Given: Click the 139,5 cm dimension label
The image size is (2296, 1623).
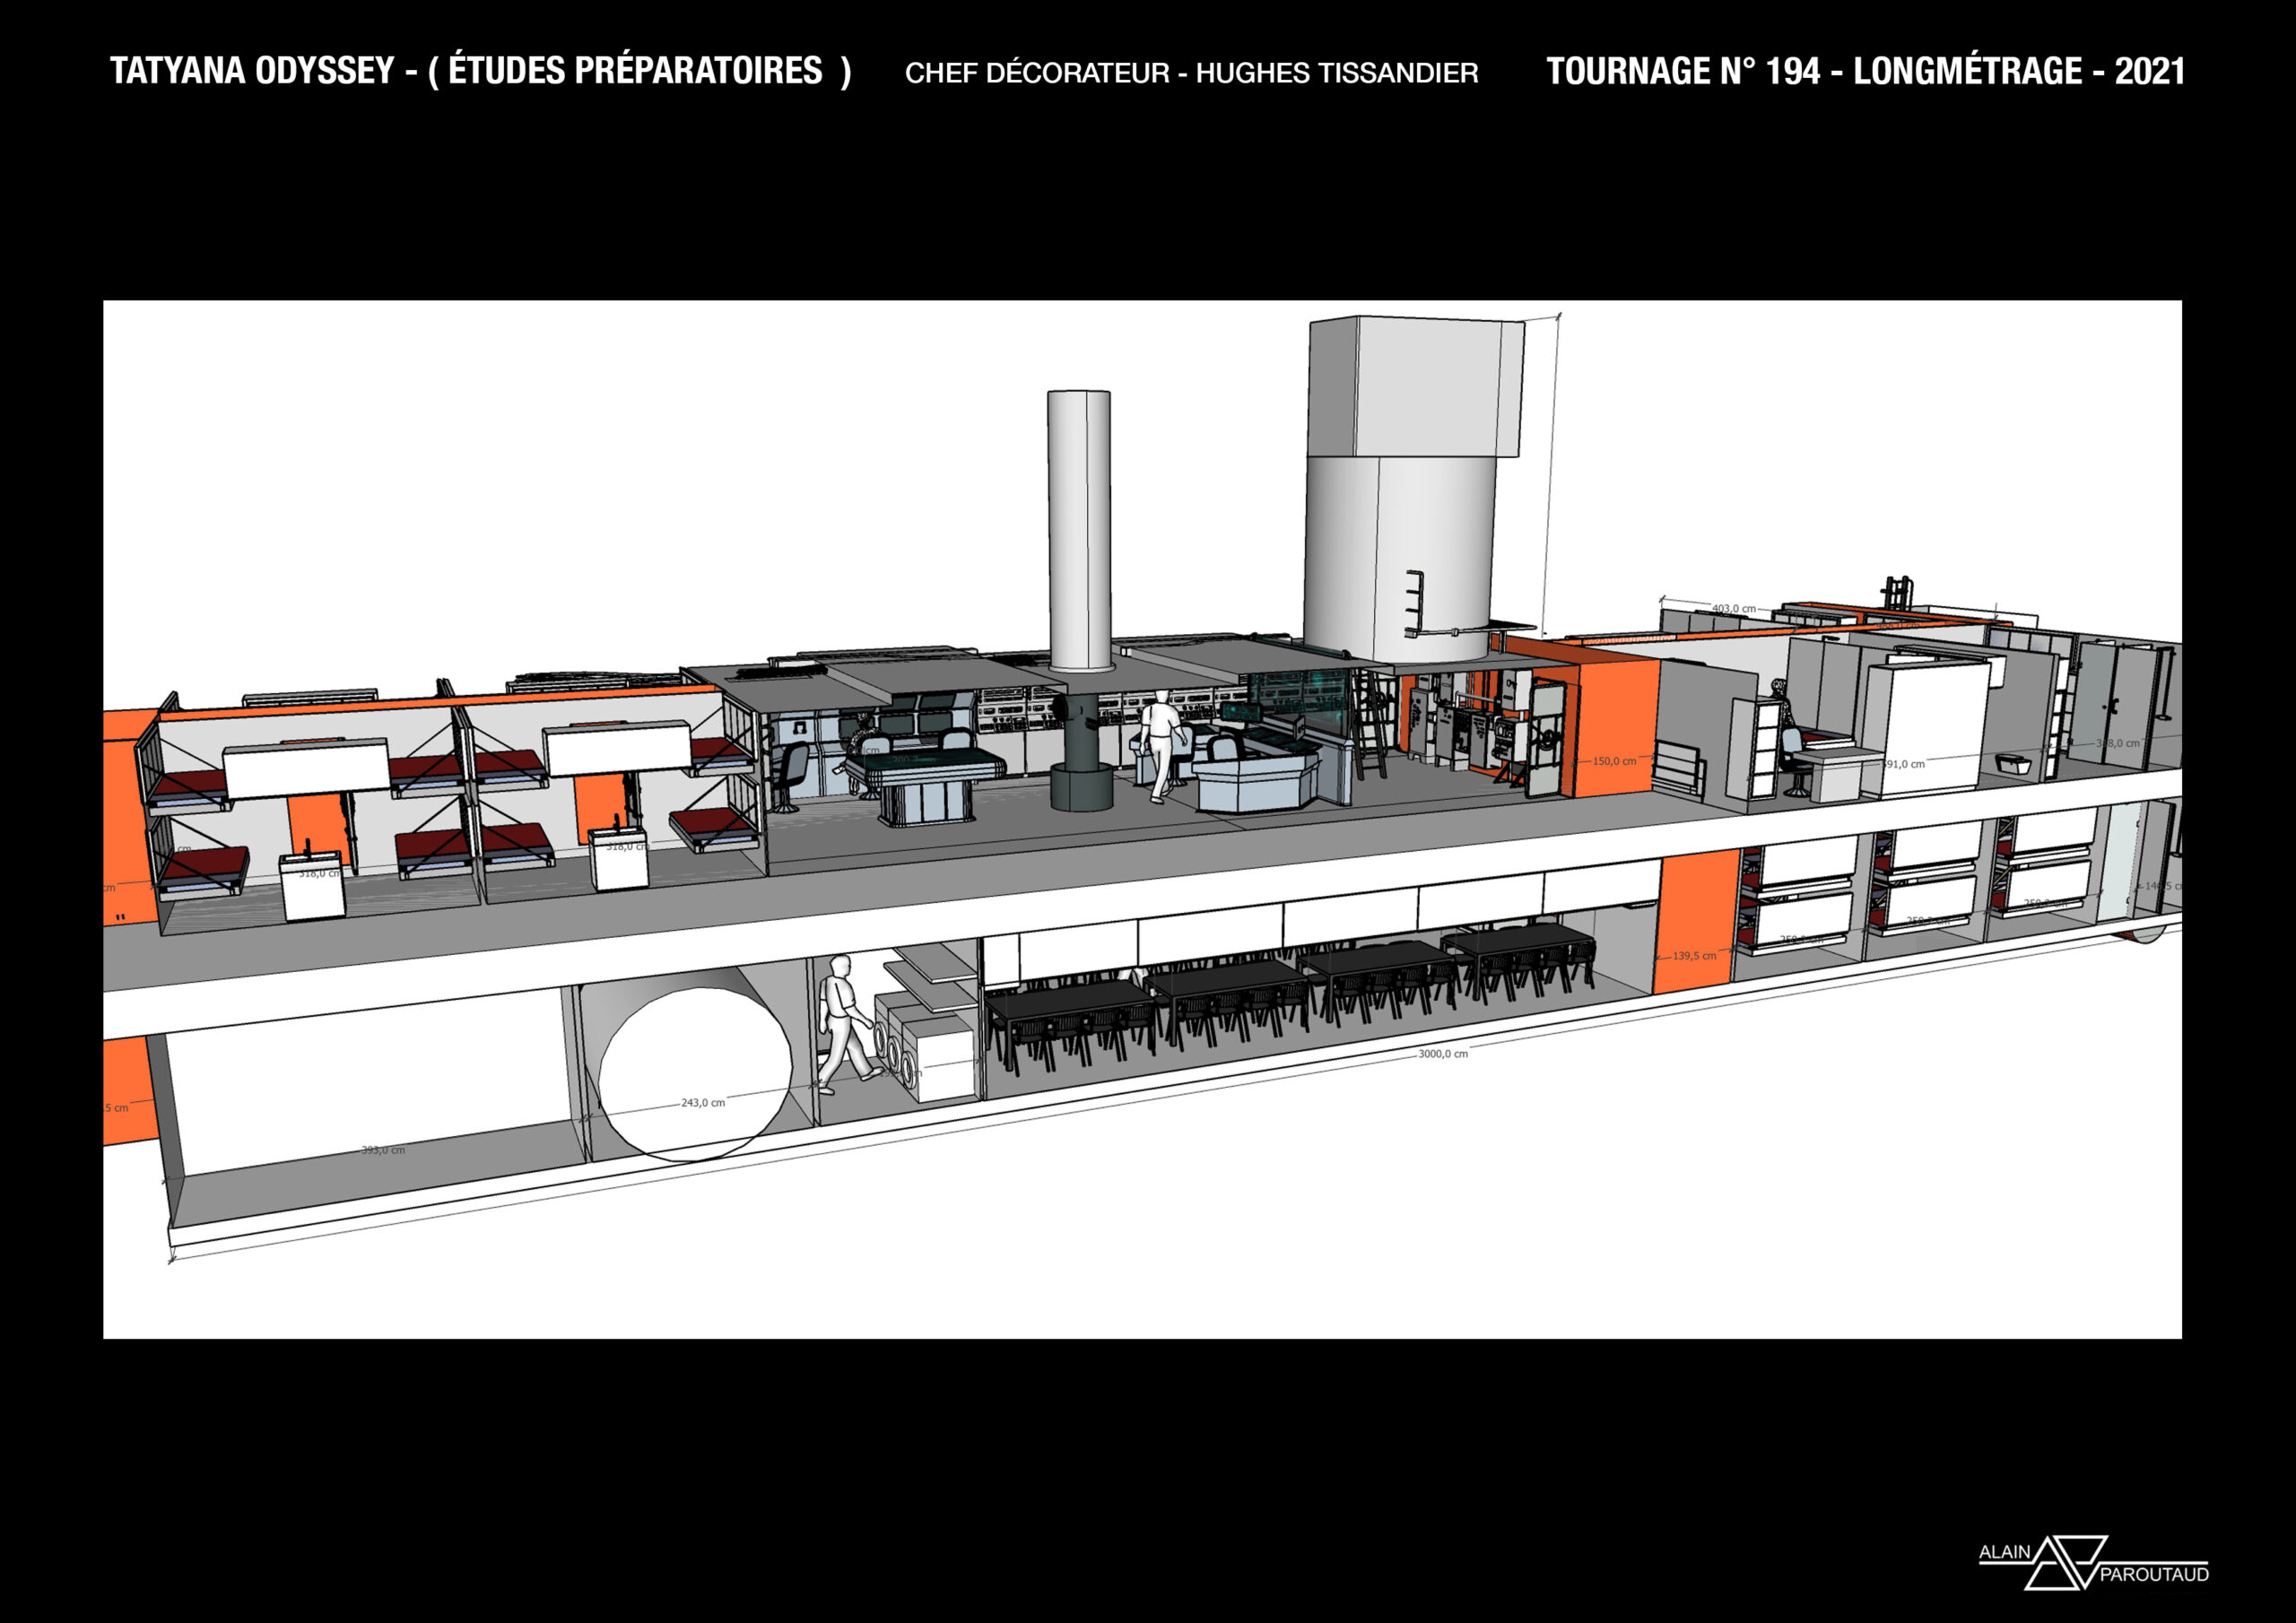Looking at the screenshot, I should point(1694,956).
